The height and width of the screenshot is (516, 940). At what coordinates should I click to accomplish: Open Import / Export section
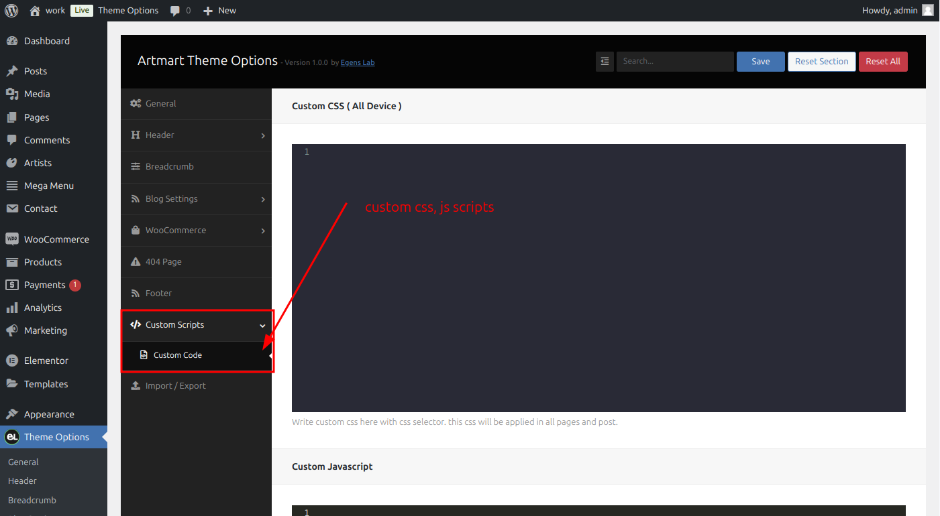[196, 386]
